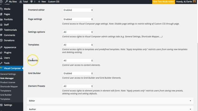The width and height of the screenshot is (198, 111).
Task: Click the Frontend editor label
Action: [37, 10]
